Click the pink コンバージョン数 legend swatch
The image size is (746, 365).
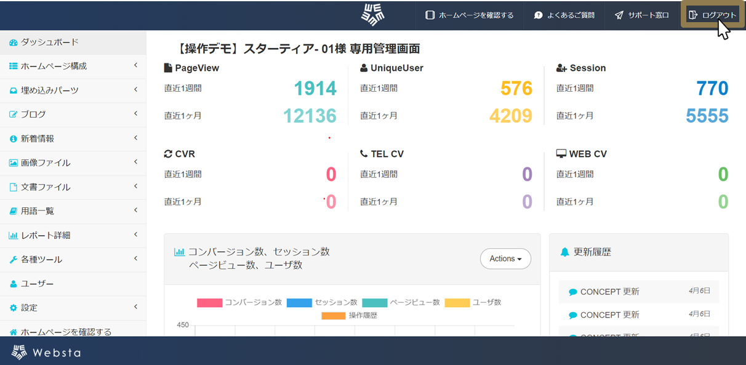click(209, 302)
